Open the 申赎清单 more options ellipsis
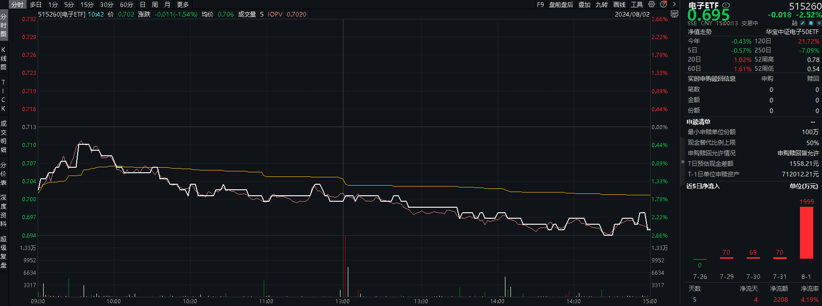Screen dimensions: 822x306 [813, 122]
